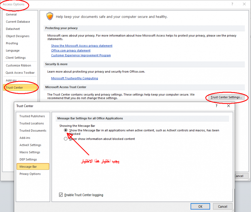Open the Proofing category
Screen dimensions: 251x212
(x=12, y=43)
